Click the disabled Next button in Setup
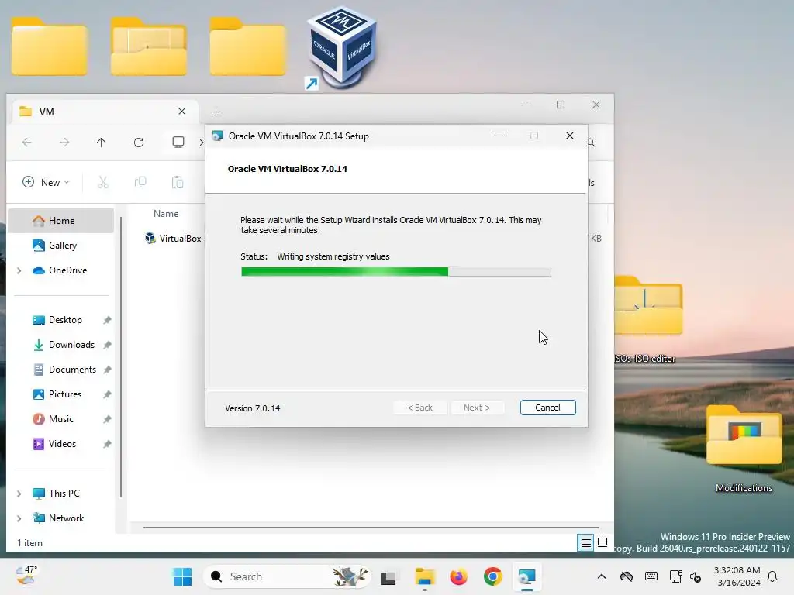 tap(477, 408)
